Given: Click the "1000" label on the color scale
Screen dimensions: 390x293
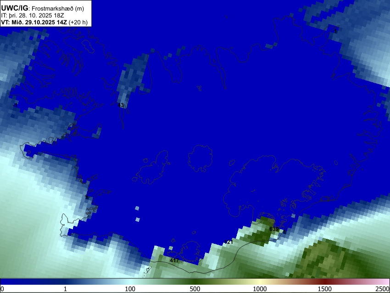Looking at the screenshot, I should point(260,289).
